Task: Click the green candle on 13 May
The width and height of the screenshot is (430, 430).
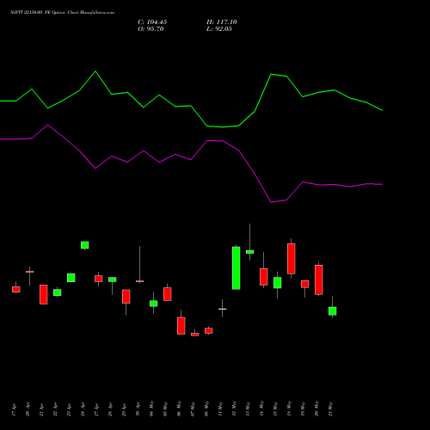Action: pos(250,252)
